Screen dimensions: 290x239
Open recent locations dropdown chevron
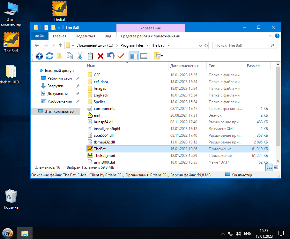54,45
